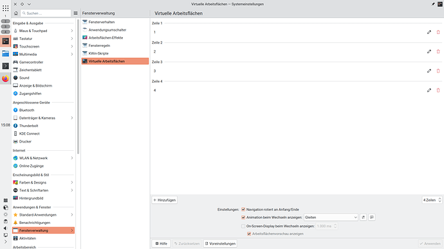The image size is (444, 249).
Task: Configure the Gleiten animation settings icon
Action: tap(363, 218)
